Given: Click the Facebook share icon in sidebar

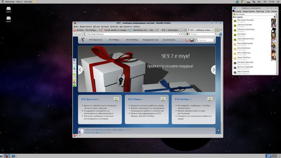Looking at the screenshot, I should point(74,60).
